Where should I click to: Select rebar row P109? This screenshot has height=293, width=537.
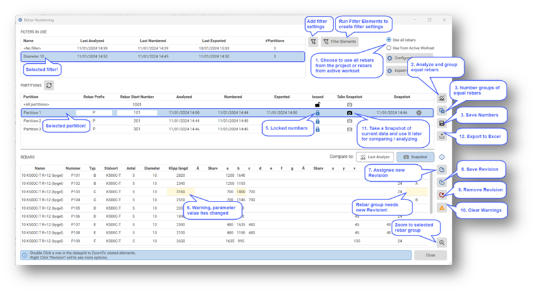point(225,241)
